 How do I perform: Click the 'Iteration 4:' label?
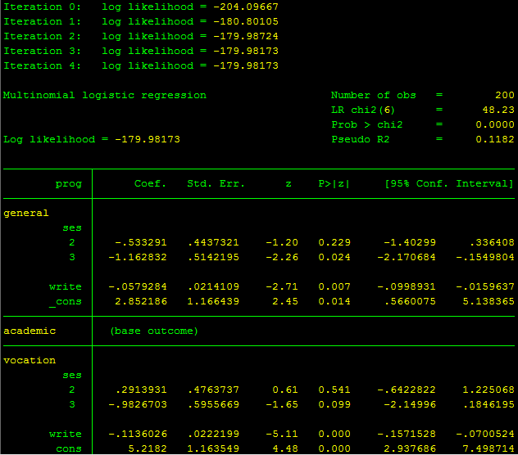coord(42,65)
